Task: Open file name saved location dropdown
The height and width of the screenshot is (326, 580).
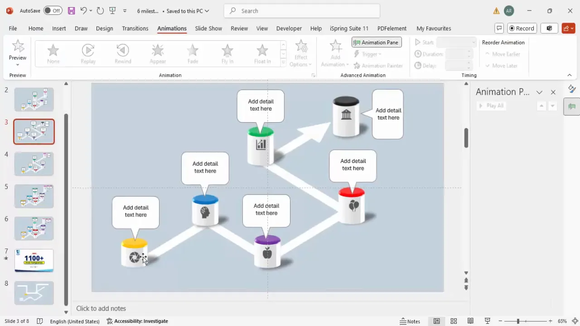Action: [x=207, y=11]
